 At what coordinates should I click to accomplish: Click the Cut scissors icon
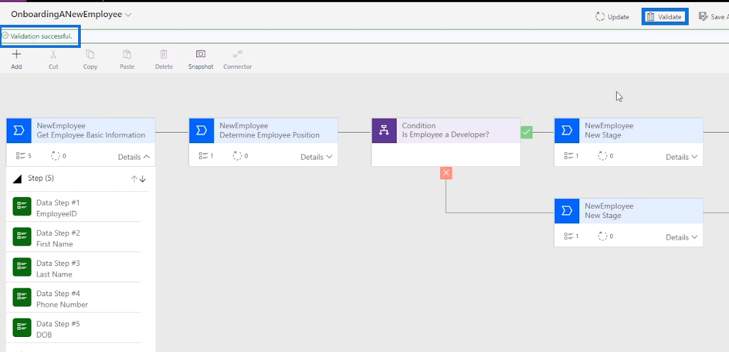click(x=53, y=54)
